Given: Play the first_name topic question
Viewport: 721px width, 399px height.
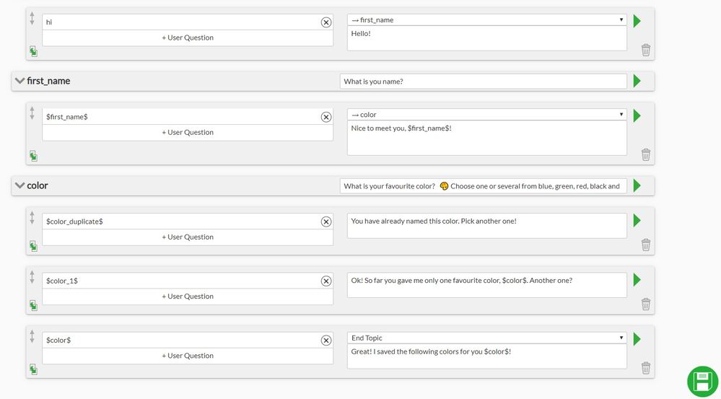Looking at the screenshot, I should pos(637,81).
